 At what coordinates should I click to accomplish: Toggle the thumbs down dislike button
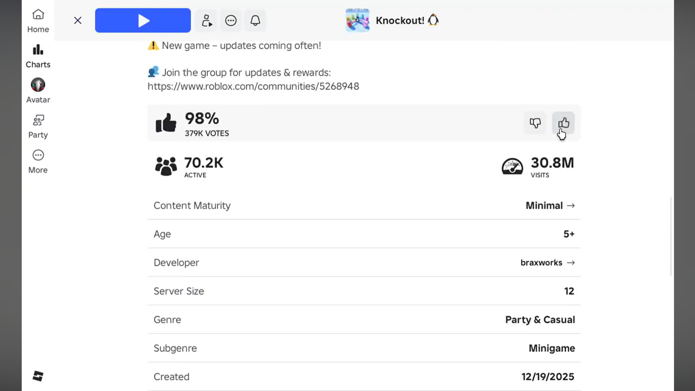[535, 123]
